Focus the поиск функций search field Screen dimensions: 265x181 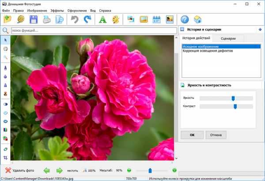pyautogui.click(x=94, y=30)
